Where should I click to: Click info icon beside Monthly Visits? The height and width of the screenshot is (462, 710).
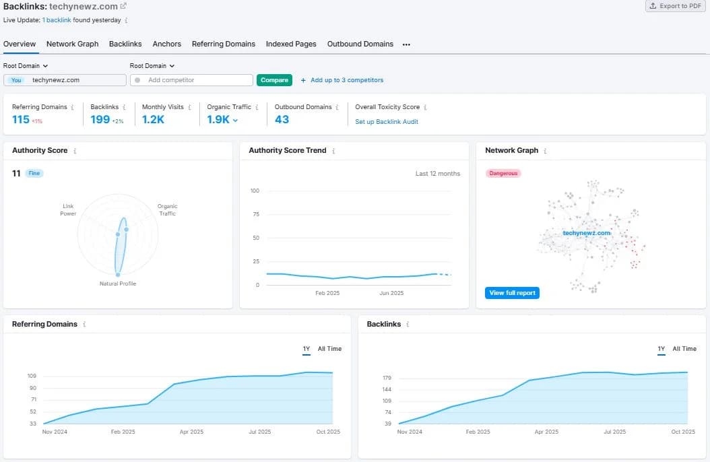[189, 107]
